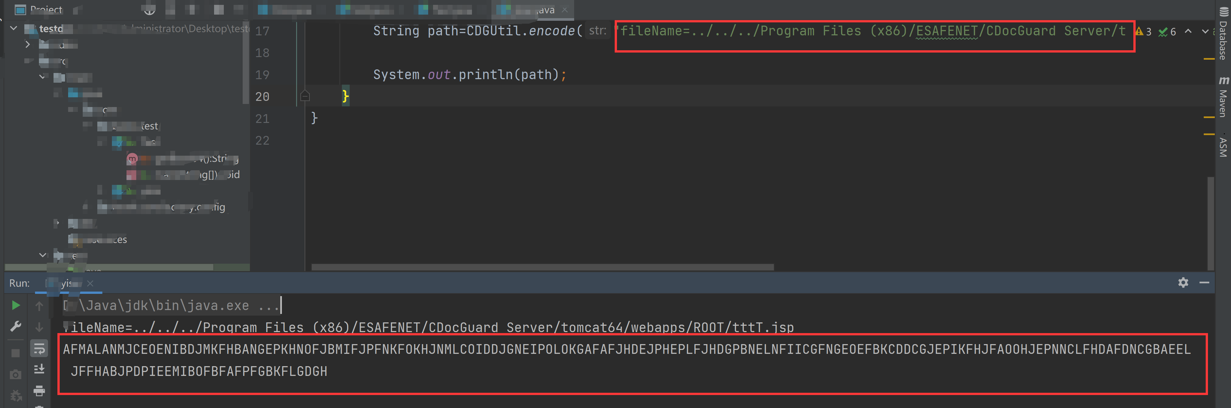Collapse the expanded folder below src row

pyautogui.click(x=42, y=77)
